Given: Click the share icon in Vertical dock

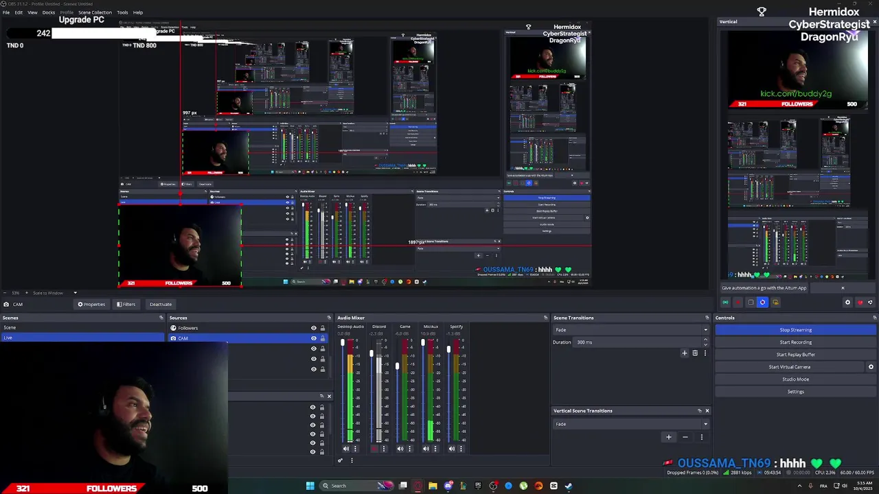Looking at the screenshot, I should 870,303.
